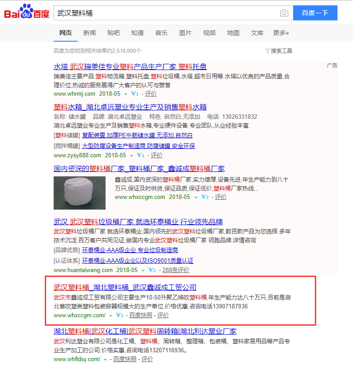Image resolution: width=353 pixels, height=366 pixels.
Task: Open the 文库 tab
Action: coord(257,33)
